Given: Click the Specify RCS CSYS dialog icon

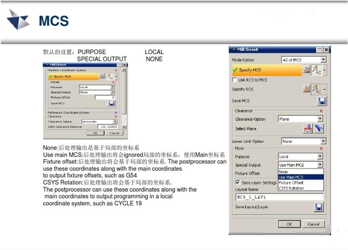Looking at the screenshot, I should (306, 89).
